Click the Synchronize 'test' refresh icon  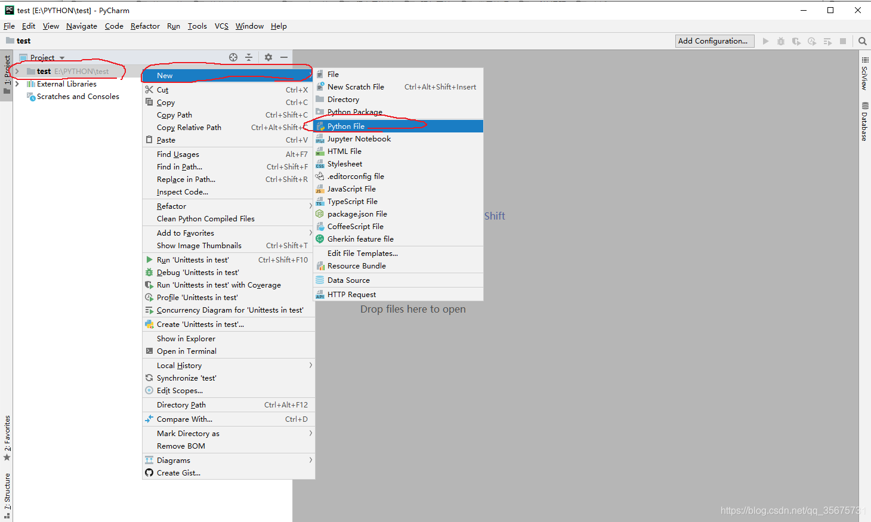[x=149, y=378]
